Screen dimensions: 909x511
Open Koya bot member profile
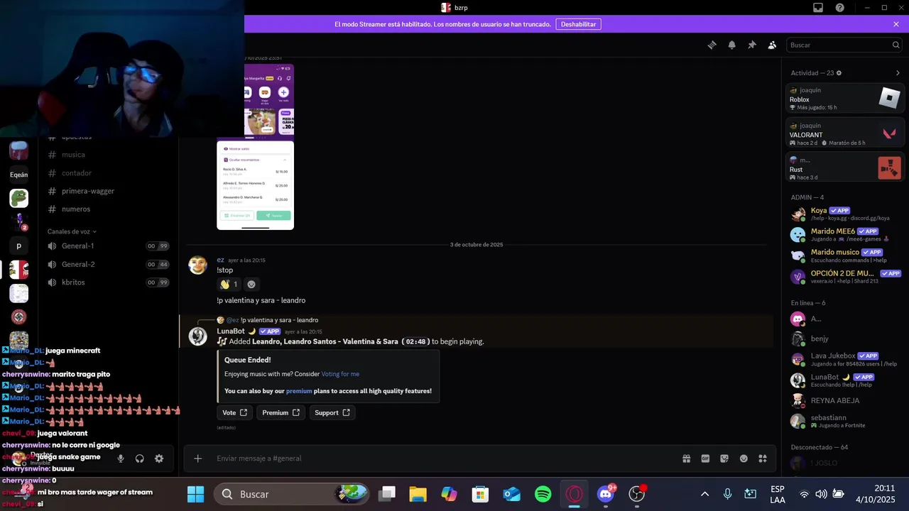(844, 214)
